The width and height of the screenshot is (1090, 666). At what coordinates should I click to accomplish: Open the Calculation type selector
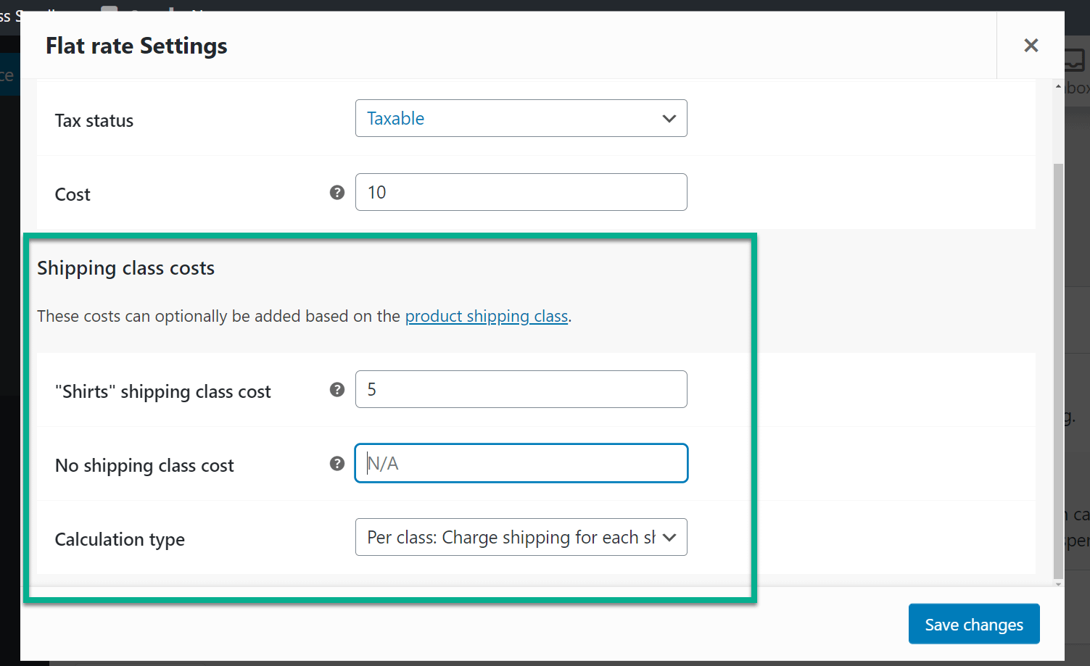[x=521, y=537]
